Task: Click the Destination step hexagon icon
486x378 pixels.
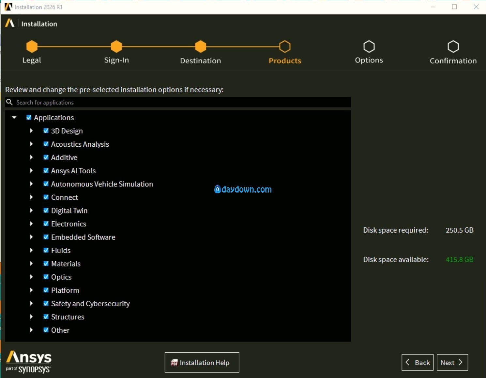Action: pyautogui.click(x=201, y=47)
